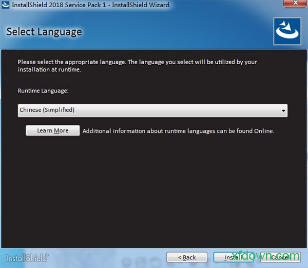This screenshot has width=308, height=268.
Task: Click the InstallShield logo in the header
Action: point(288,31)
